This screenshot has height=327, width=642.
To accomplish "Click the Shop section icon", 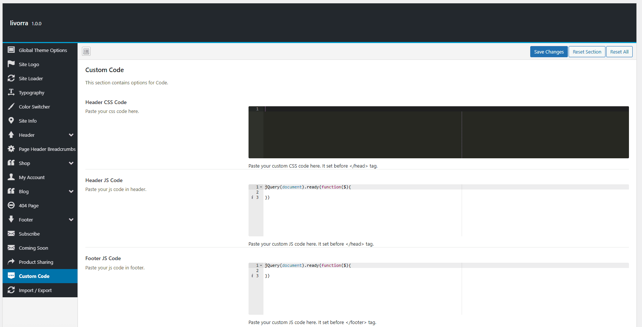I will coord(11,163).
